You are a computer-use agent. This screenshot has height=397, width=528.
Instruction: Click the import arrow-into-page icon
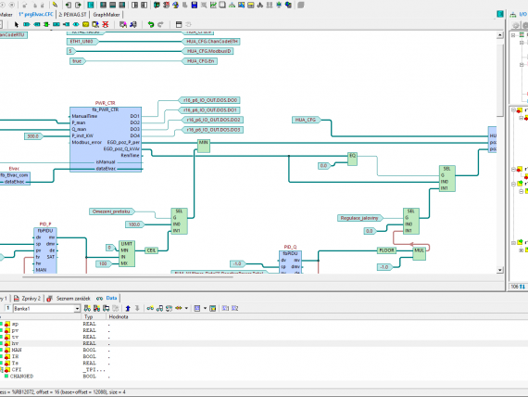69,5
